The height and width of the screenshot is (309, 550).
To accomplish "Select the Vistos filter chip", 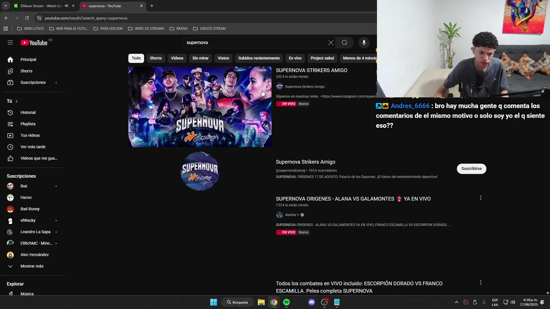I will [x=223, y=58].
